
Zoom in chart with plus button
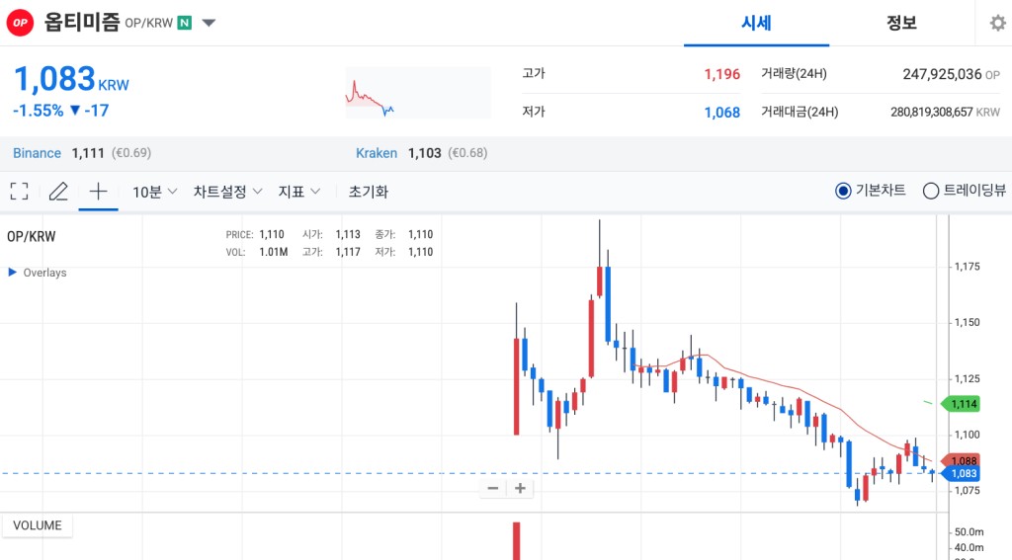tap(520, 488)
